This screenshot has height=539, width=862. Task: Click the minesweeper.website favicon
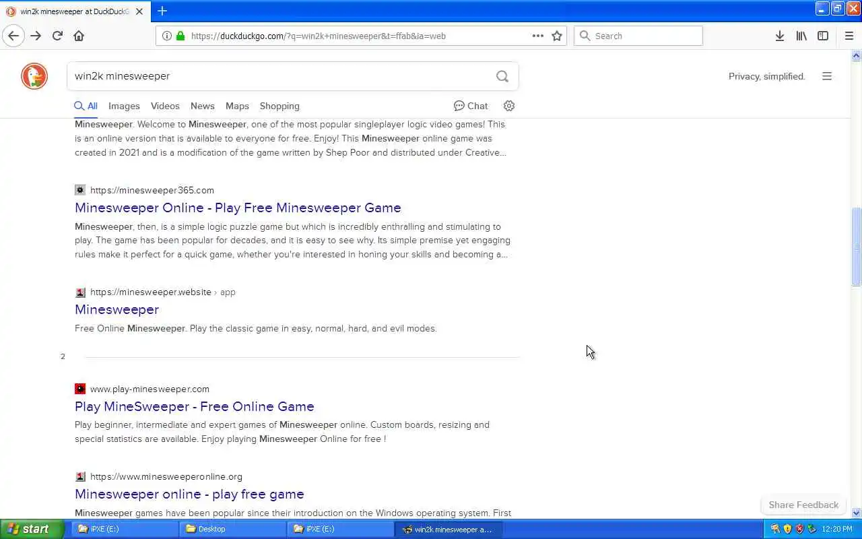[80, 292]
